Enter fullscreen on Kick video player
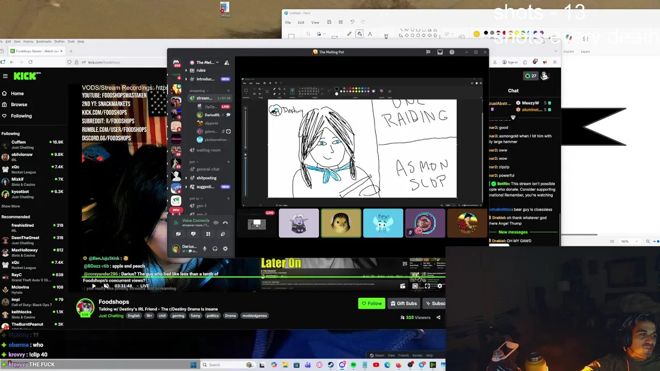The image size is (660, 371). [427, 286]
